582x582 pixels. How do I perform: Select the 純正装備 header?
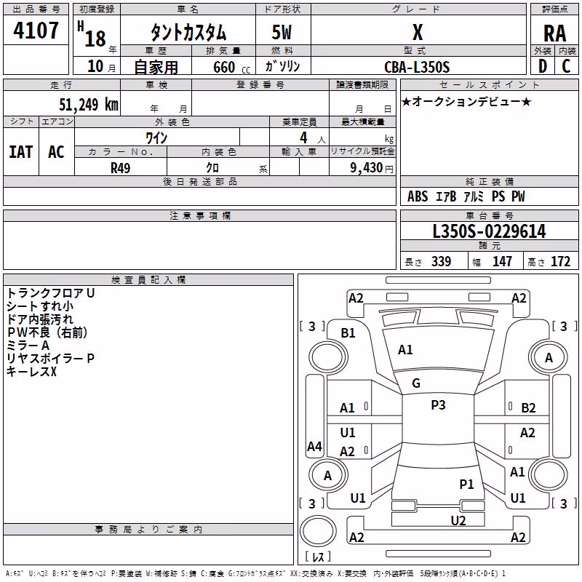(489, 181)
